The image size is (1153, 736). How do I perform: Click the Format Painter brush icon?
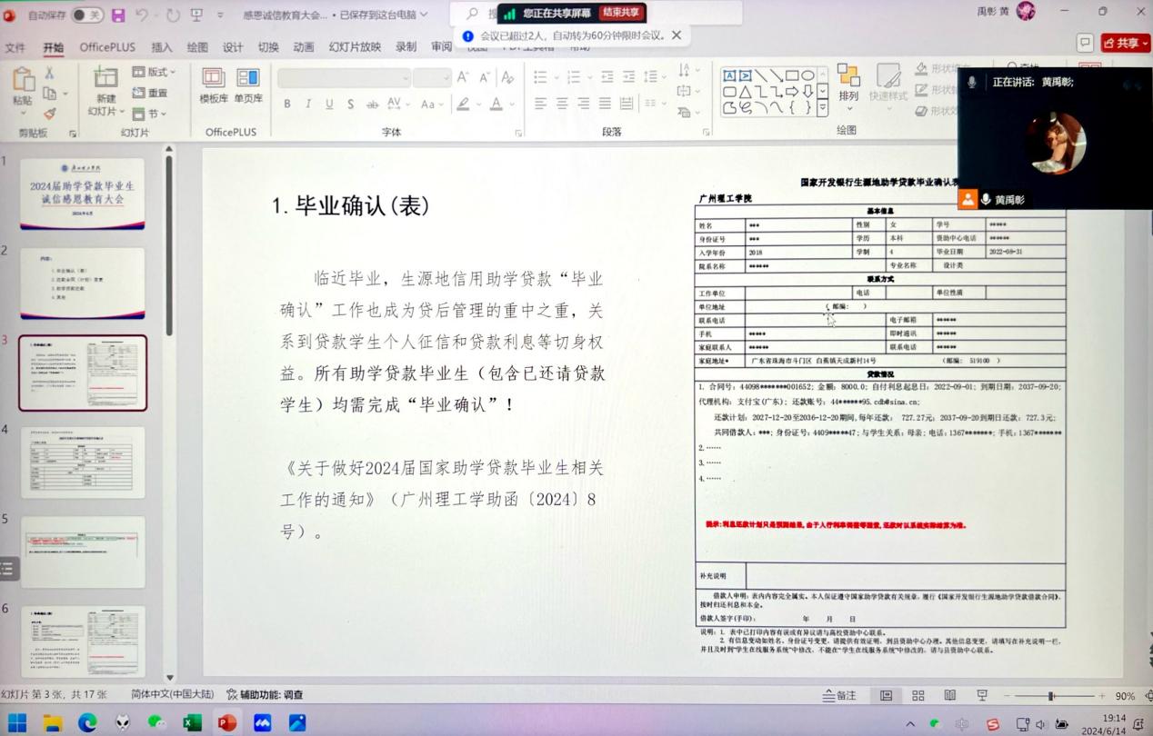pos(49,114)
